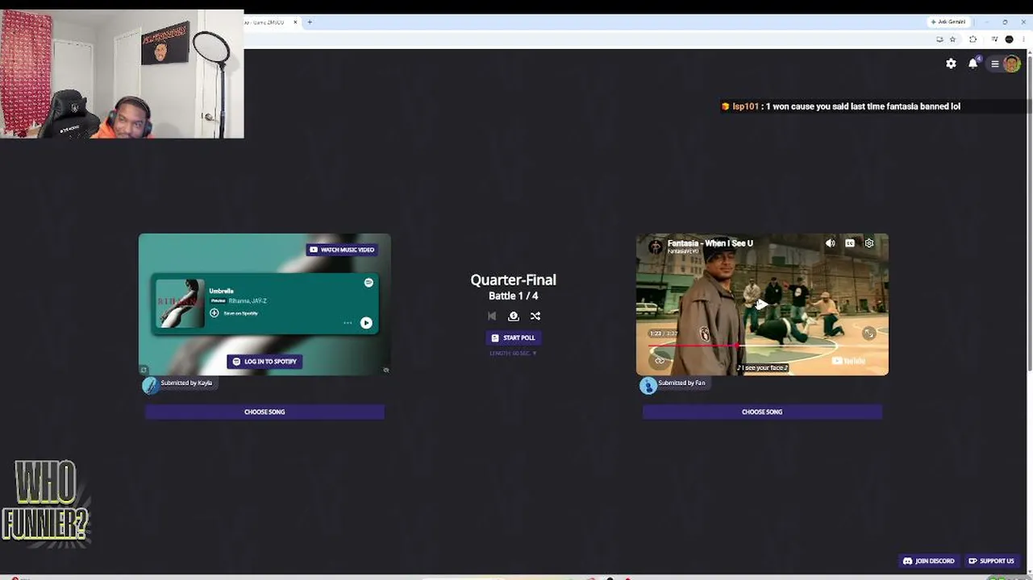
Task: Save Umbrella on Spotify with plus icon
Action: [x=215, y=313]
